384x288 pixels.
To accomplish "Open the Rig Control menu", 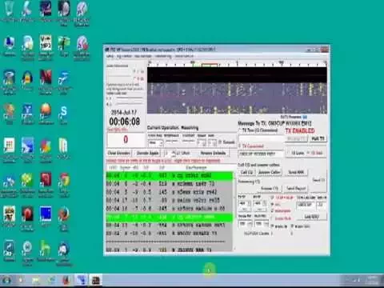I will pyautogui.click(x=124, y=56).
